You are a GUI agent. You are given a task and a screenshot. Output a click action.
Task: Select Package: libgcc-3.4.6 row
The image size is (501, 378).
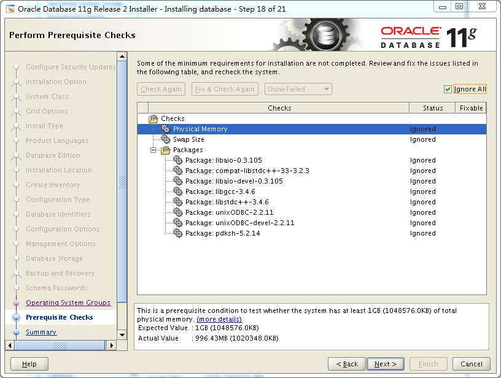[312, 191]
